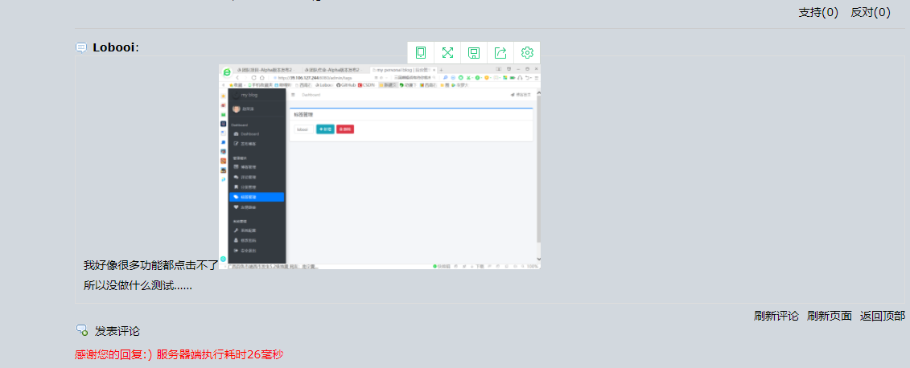This screenshot has height=368, width=910.
Task: Click the comment text 我好像很多功能都点击不了
Action: [x=151, y=265]
